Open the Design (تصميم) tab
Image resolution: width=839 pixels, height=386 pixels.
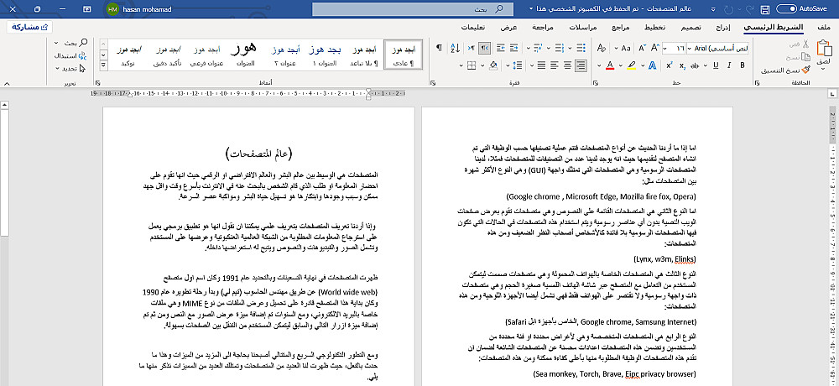[x=692, y=28]
